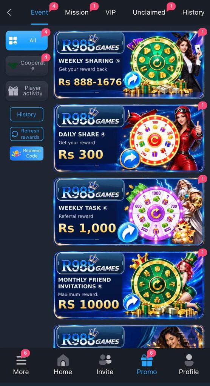Select the All category filter
The image size is (210, 386).
(x=27, y=40)
